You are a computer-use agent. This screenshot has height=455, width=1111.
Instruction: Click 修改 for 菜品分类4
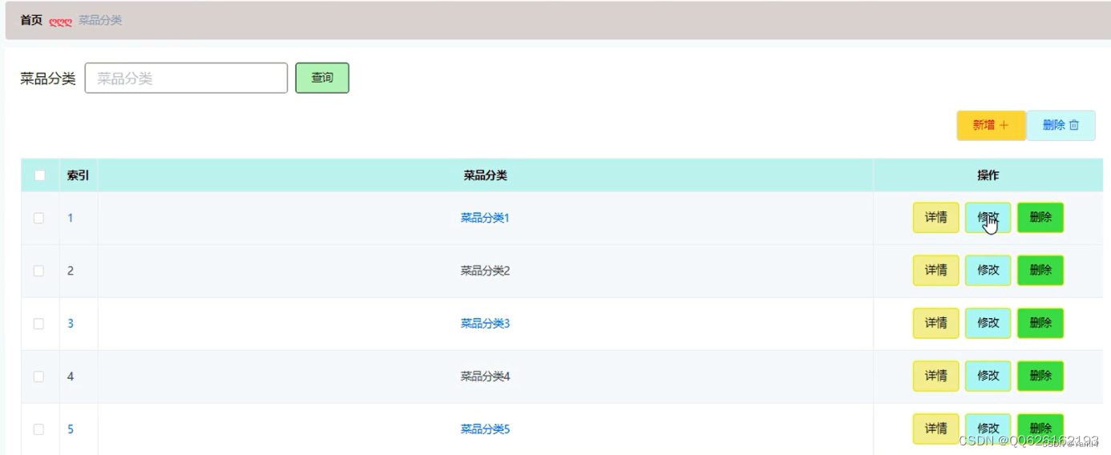point(988,376)
